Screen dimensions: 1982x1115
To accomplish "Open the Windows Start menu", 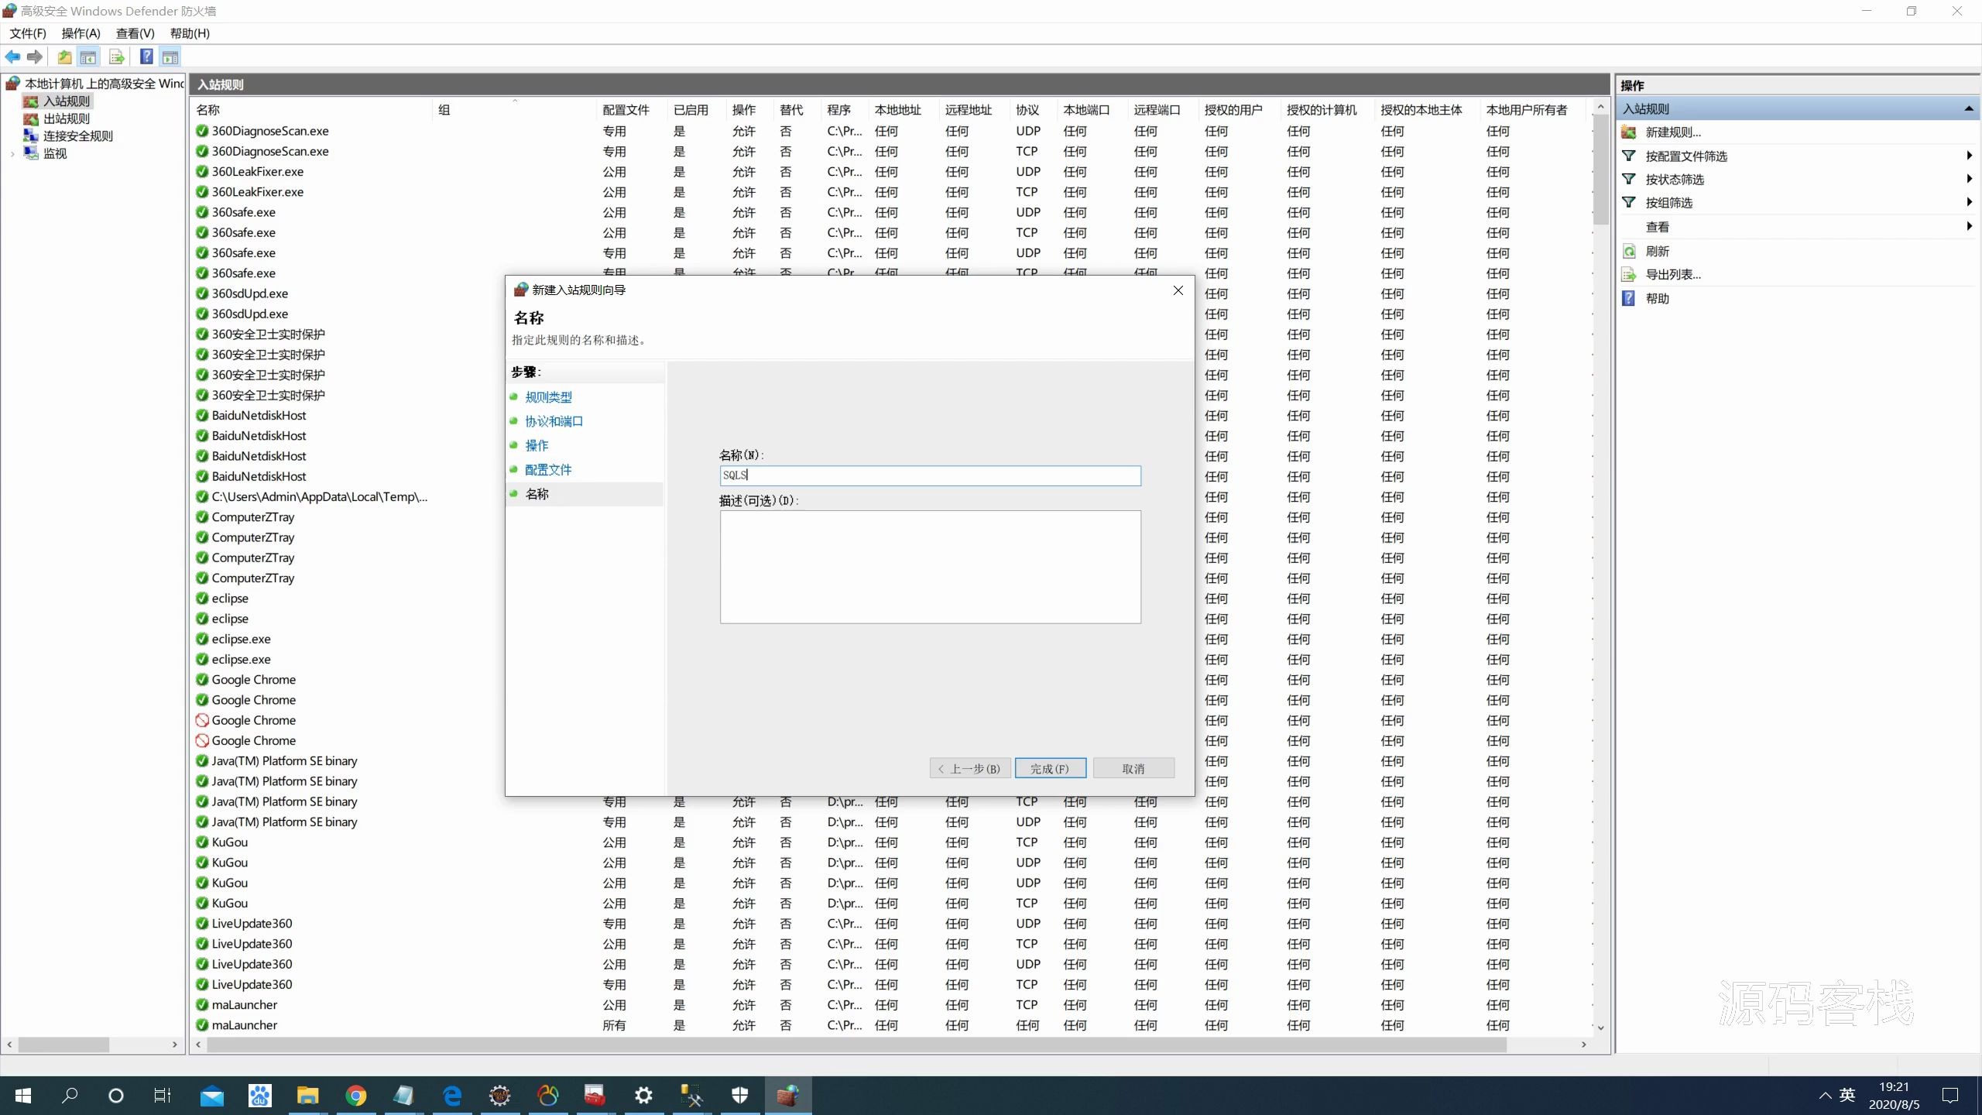I will click(23, 1096).
